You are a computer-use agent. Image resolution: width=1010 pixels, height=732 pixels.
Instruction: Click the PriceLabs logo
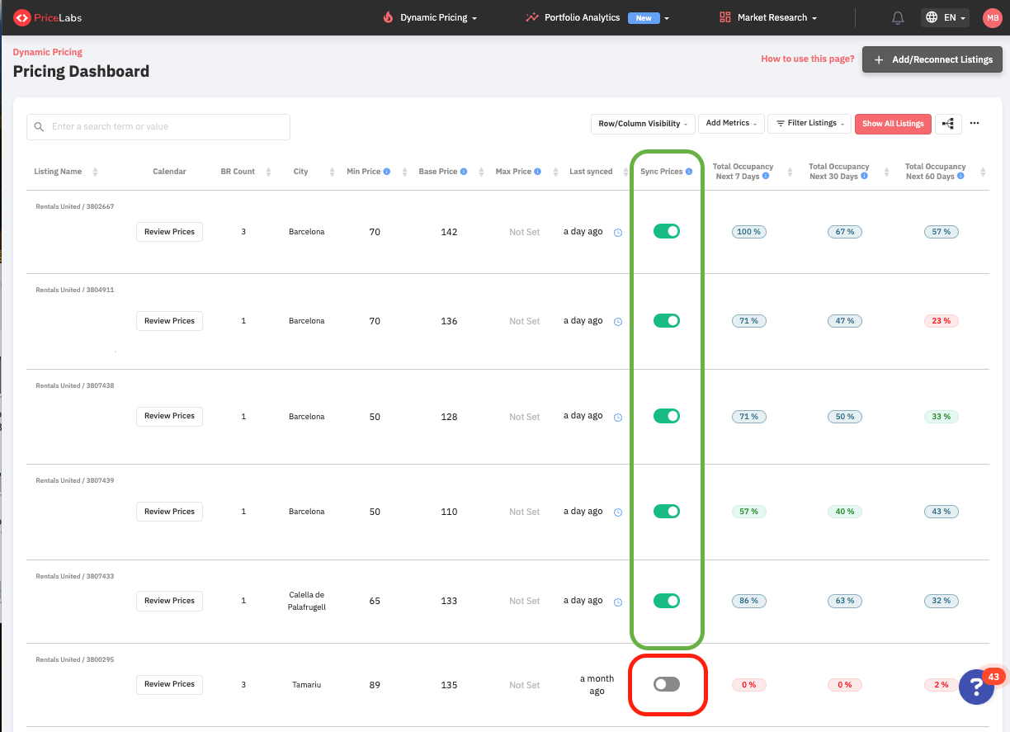[47, 17]
